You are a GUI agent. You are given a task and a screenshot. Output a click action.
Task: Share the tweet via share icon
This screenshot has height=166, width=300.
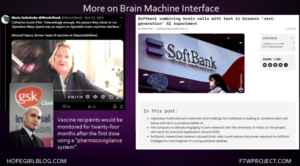point(121,106)
